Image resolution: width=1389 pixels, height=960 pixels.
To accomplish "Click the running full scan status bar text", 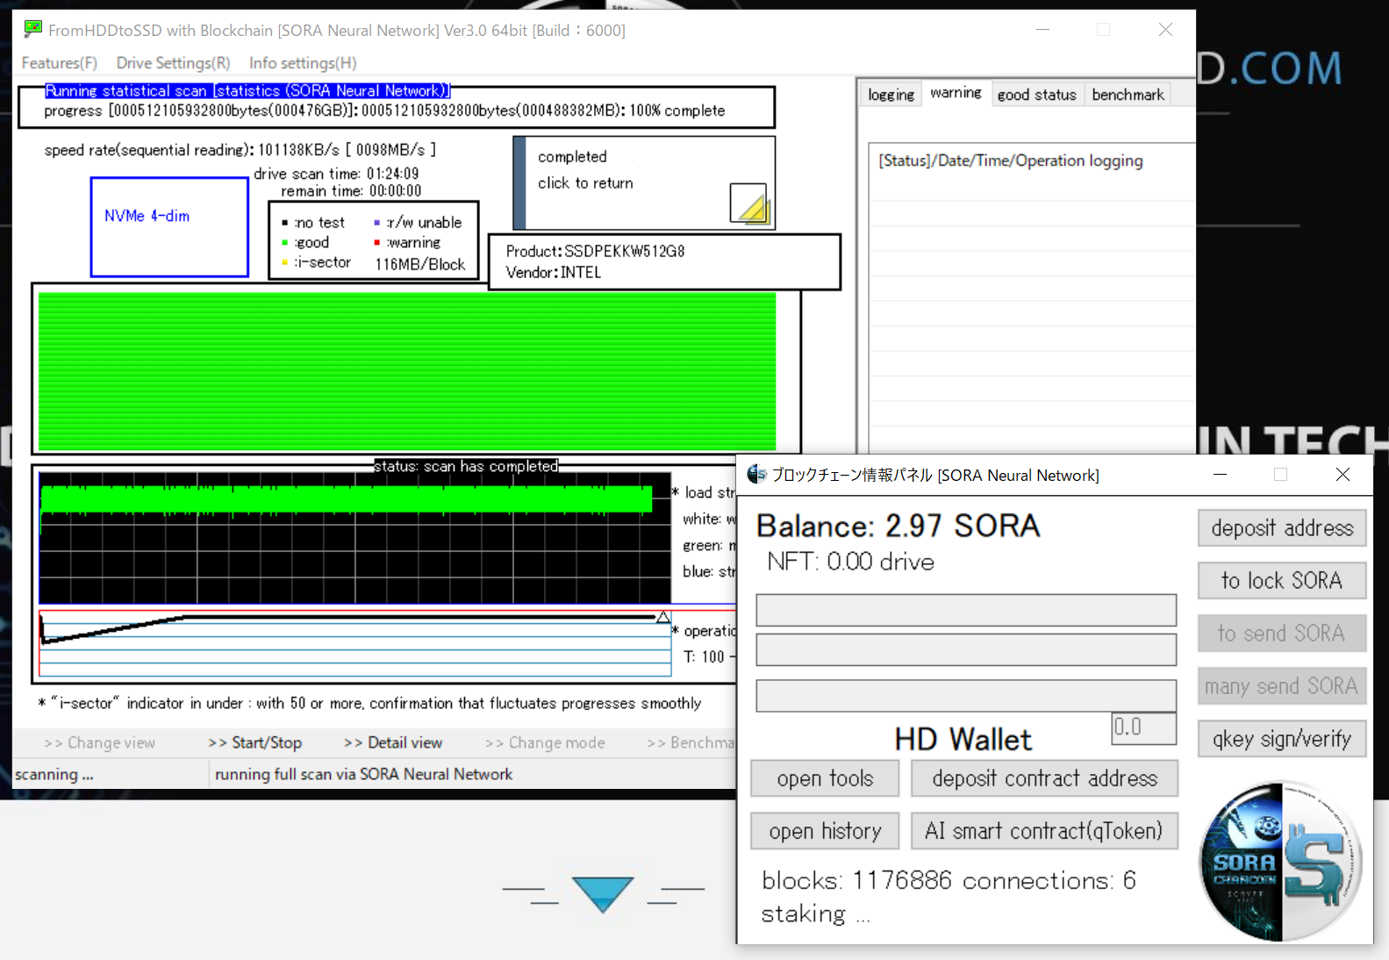I will tap(363, 774).
